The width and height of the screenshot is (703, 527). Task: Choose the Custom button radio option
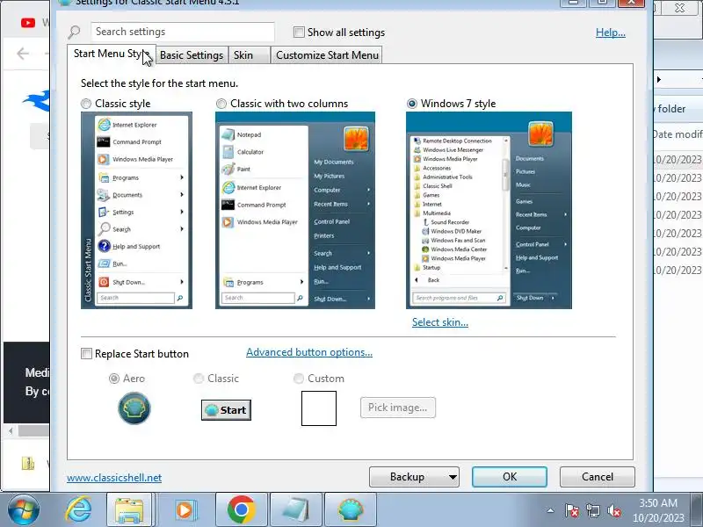pos(299,379)
